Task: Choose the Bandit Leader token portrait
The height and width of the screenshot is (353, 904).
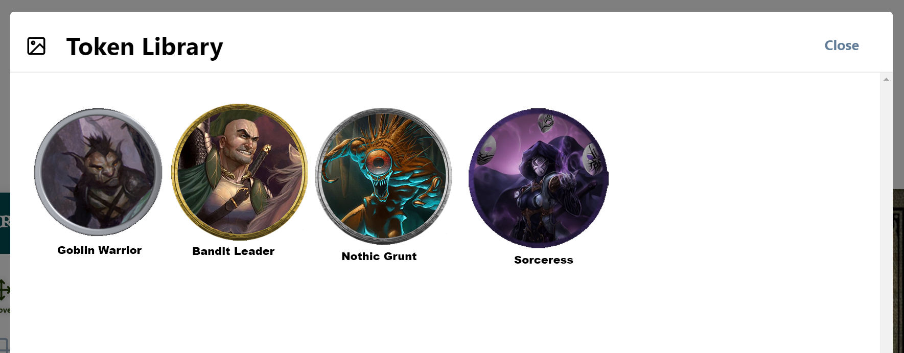Action: click(x=239, y=172)
